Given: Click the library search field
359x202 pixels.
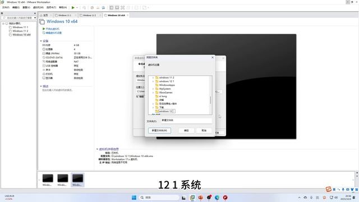Looking at the screenshot, I should [17, 18].
